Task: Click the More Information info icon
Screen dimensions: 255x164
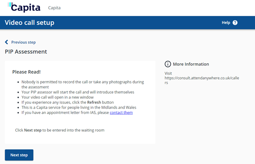Action: [x=168, y=64]
